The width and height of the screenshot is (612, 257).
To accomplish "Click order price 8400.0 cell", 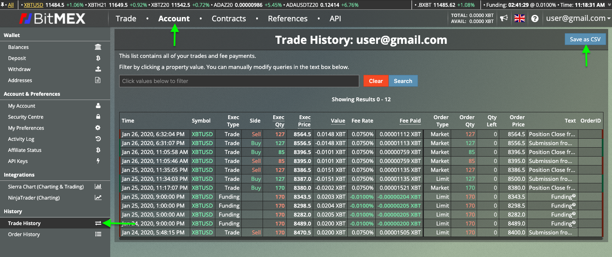I will 517,232.
